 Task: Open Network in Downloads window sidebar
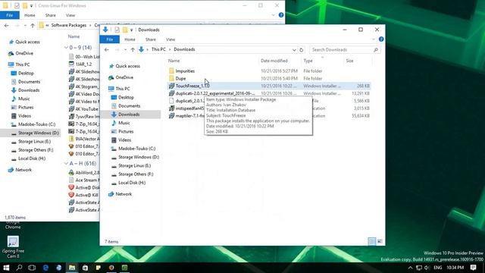[x=124, y=194]
